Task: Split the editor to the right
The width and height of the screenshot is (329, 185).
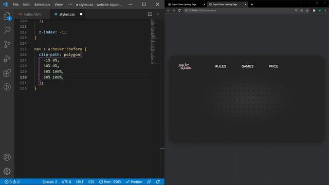Action: [x=150, y=14]
